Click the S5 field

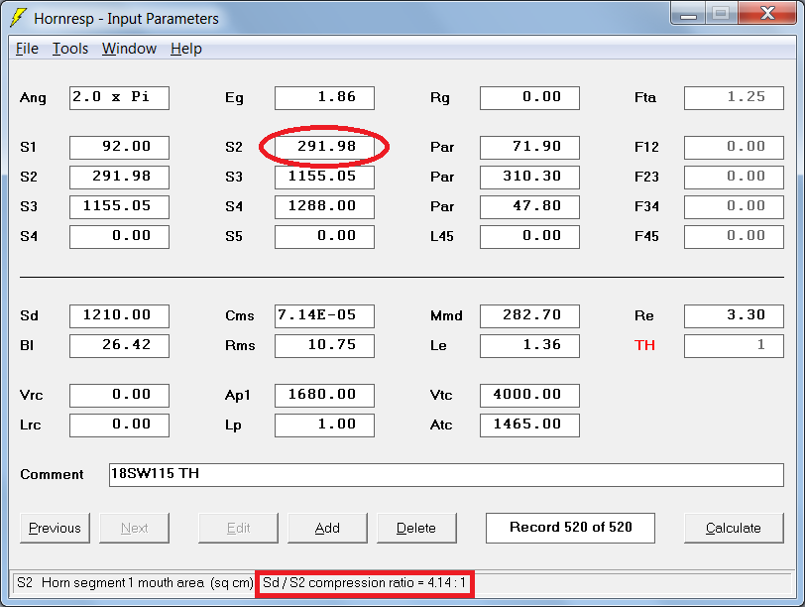tap(324, 237)
